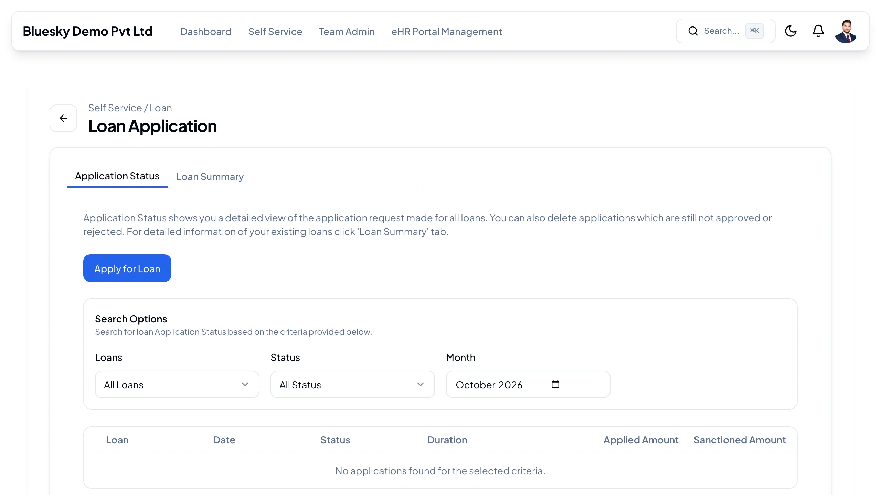Open the Self Service menu

275,32
